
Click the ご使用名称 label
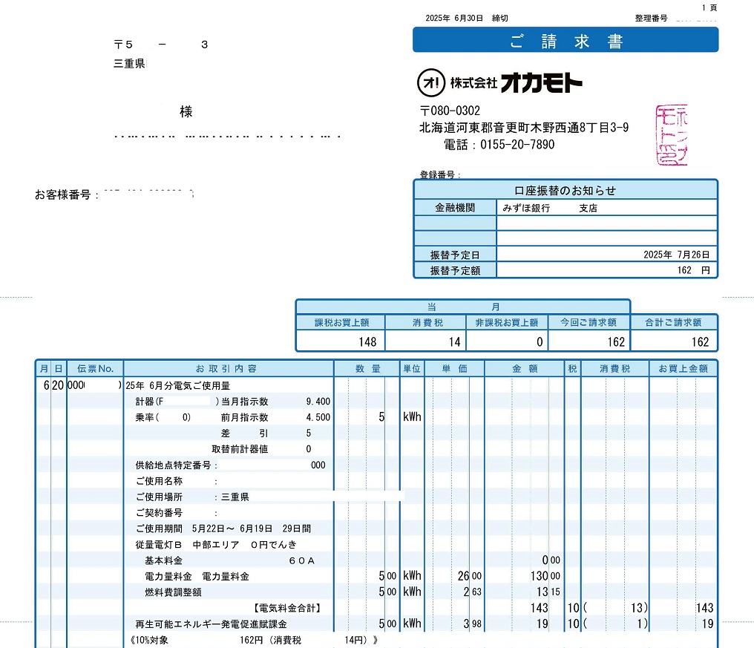click(159, 481)
